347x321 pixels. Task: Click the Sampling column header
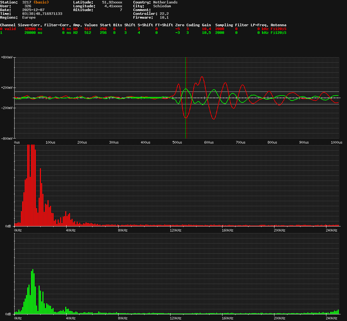[x=224, y=25]
